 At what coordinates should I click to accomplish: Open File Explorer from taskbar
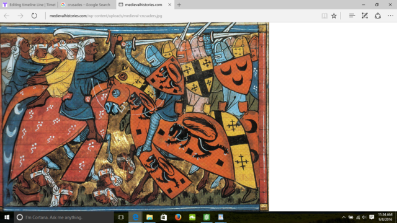[x=149, y=217]
